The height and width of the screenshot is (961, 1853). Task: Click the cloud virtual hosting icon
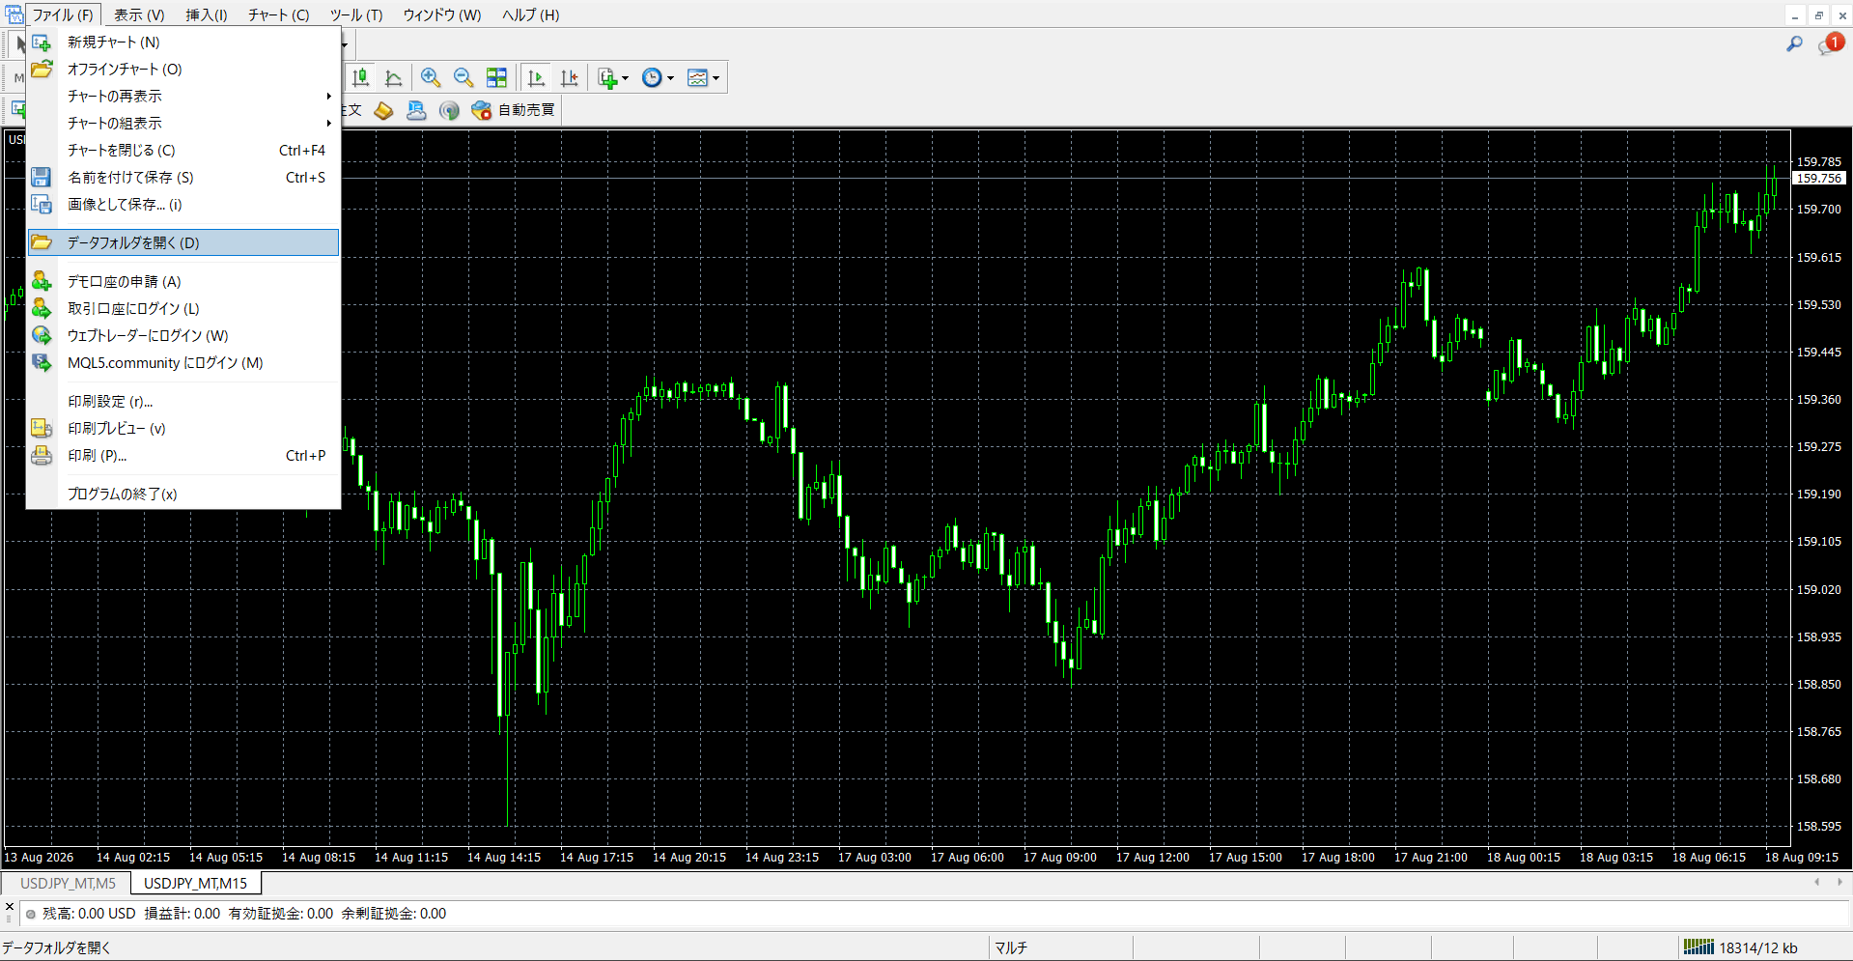416,110
